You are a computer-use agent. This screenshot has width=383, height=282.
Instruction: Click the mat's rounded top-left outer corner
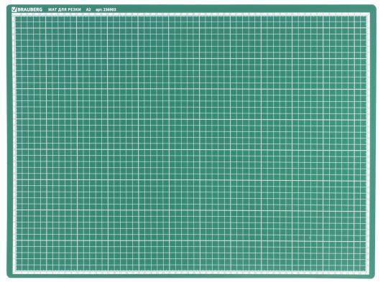click(x=9, y=6)
